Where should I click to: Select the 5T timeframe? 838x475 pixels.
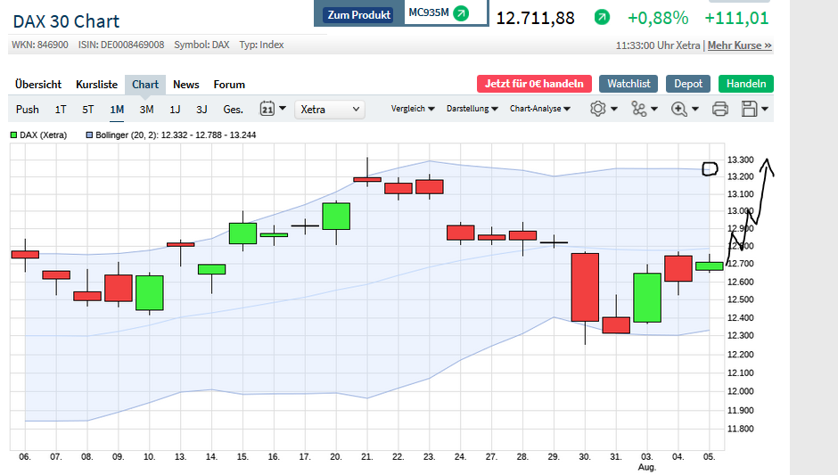[87, 110]
